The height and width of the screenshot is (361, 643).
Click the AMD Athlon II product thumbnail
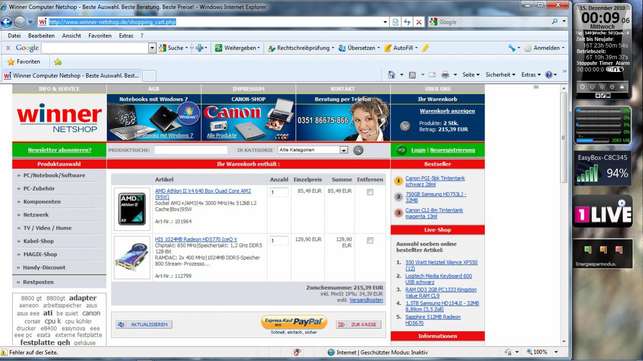click(132, 208)
